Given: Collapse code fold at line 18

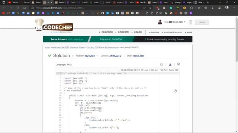Looking at the screenshot, I should point(62,115).
